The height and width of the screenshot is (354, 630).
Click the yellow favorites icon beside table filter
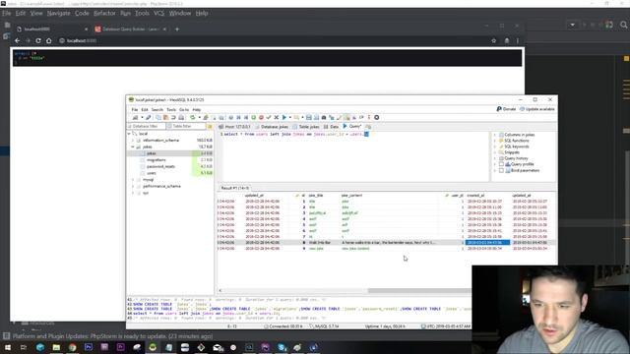[210, 127]
